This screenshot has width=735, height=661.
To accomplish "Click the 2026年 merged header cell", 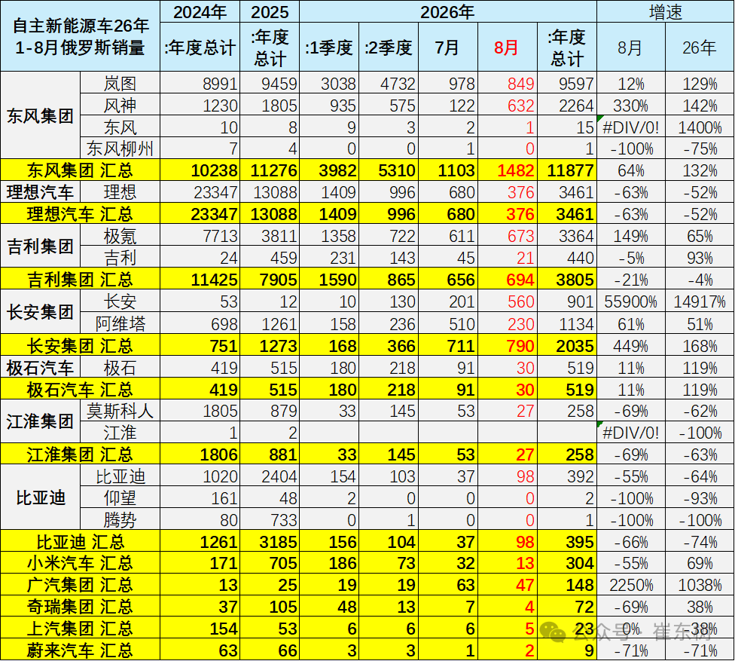I will 447,12.
